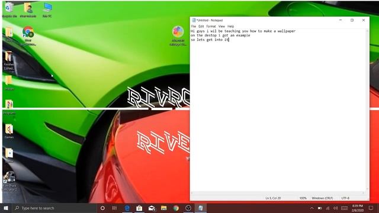The width and height of the screenshot is (379, 213).
Task: Minimize the Notepad window
Action: click(x=341, y=20)
